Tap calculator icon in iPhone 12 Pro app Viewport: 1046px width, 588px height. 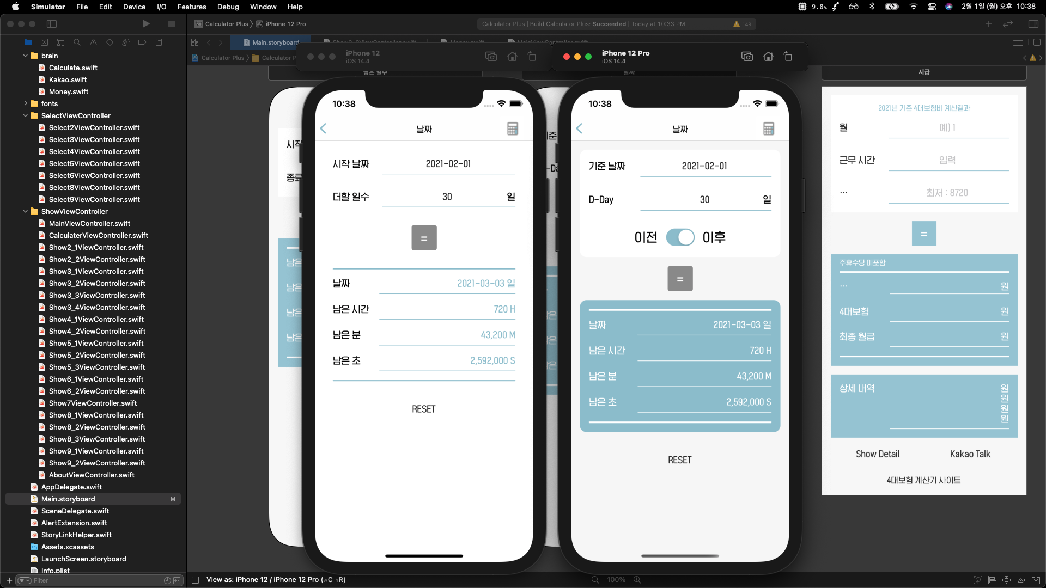(x=769, y=129)
